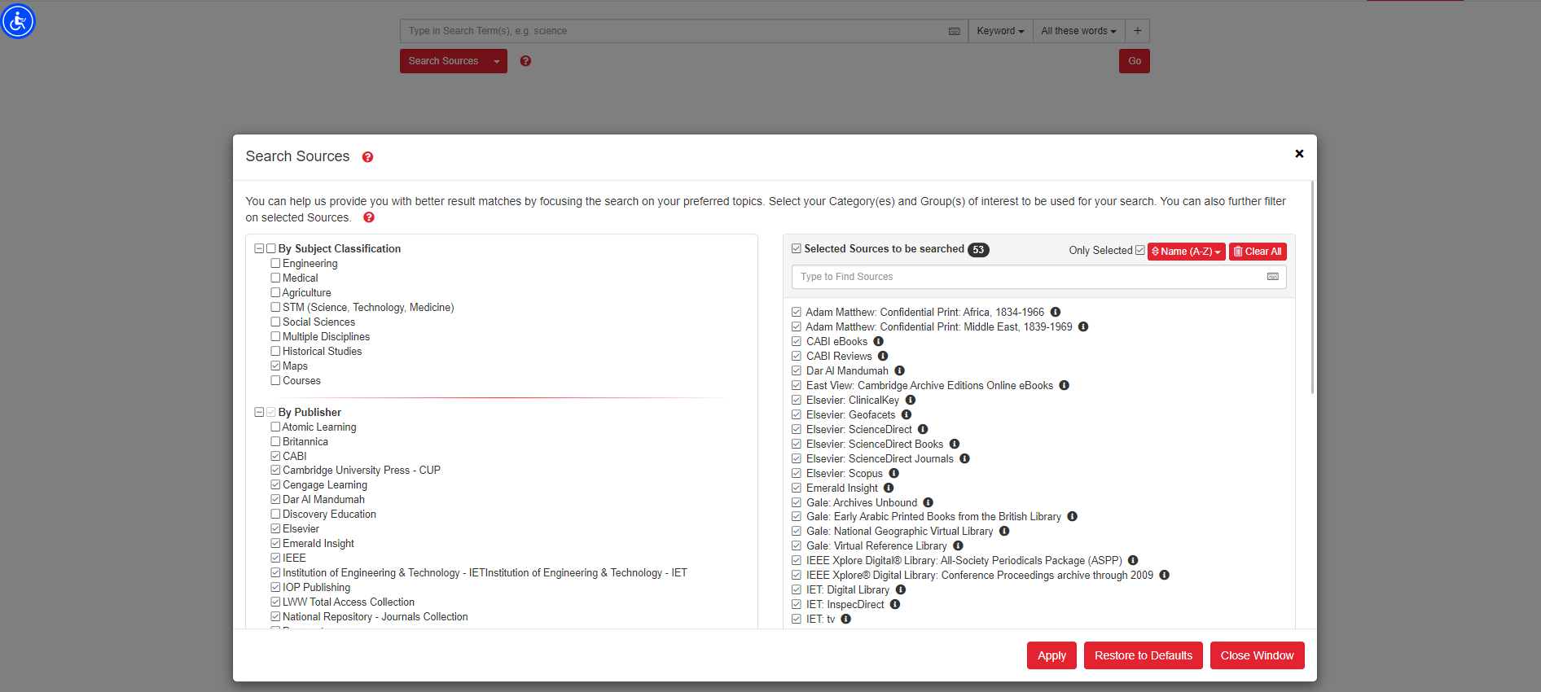Image resolution: width=1541 pixels, height=692 pixels.
Task: Uncheck the Maps subject checkbox
Action: point(275,366)
